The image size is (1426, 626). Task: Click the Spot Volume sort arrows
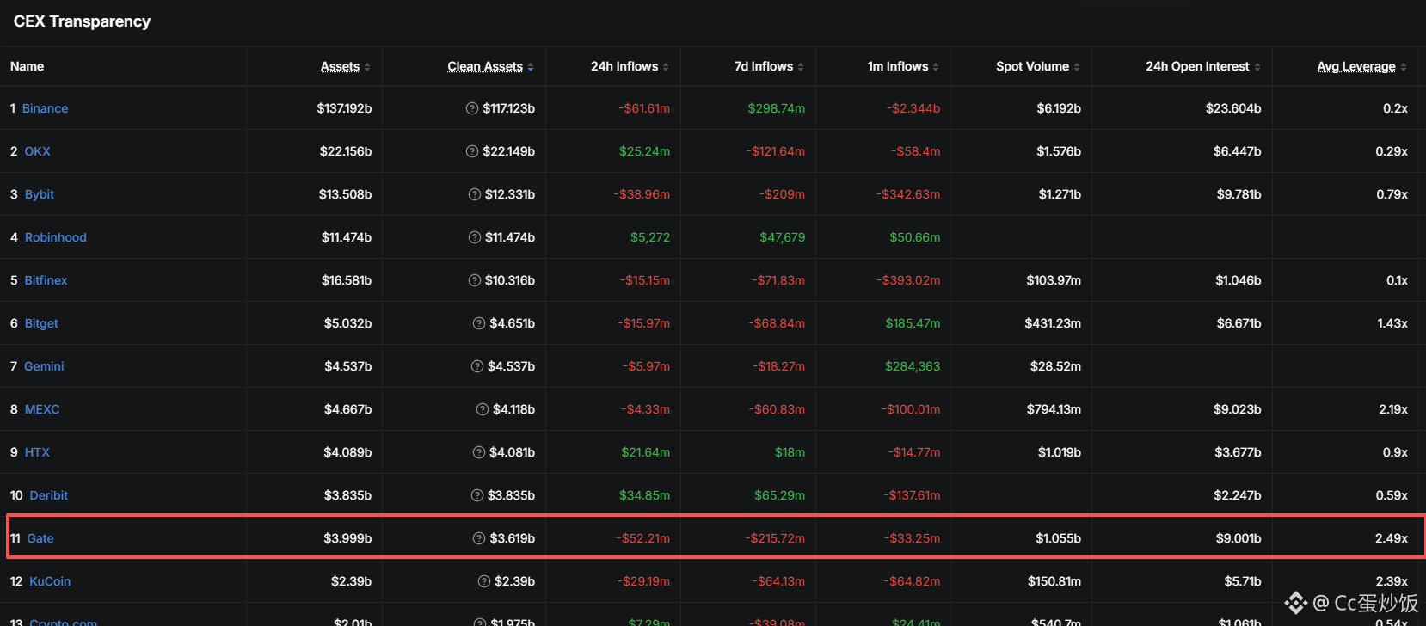tap(1077, 67)
